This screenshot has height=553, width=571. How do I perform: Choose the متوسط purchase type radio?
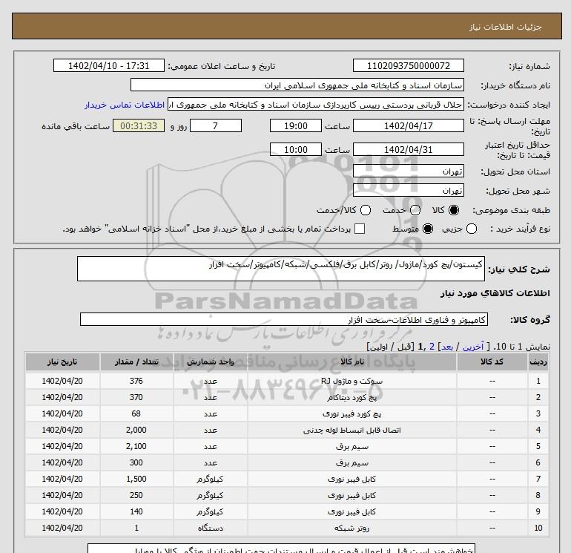tap(428, 229)
